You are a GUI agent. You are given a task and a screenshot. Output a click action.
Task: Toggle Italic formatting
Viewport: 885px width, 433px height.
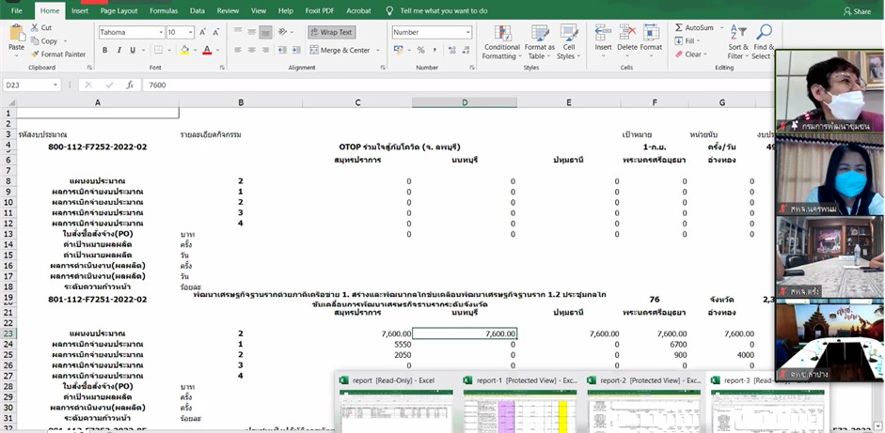[119, 50]
